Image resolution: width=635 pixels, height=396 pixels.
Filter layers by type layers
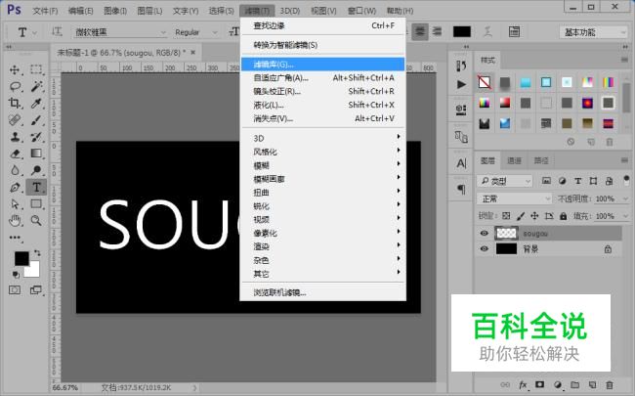pyautogui.click(x=578, y=181)
